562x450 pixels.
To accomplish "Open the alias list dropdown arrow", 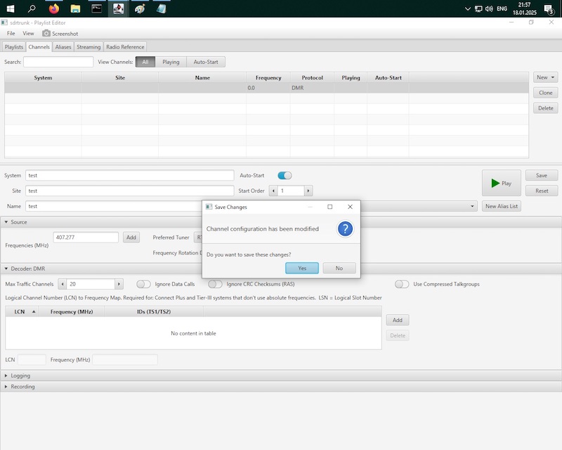I will pyautogui.click(x=472, y=206).
